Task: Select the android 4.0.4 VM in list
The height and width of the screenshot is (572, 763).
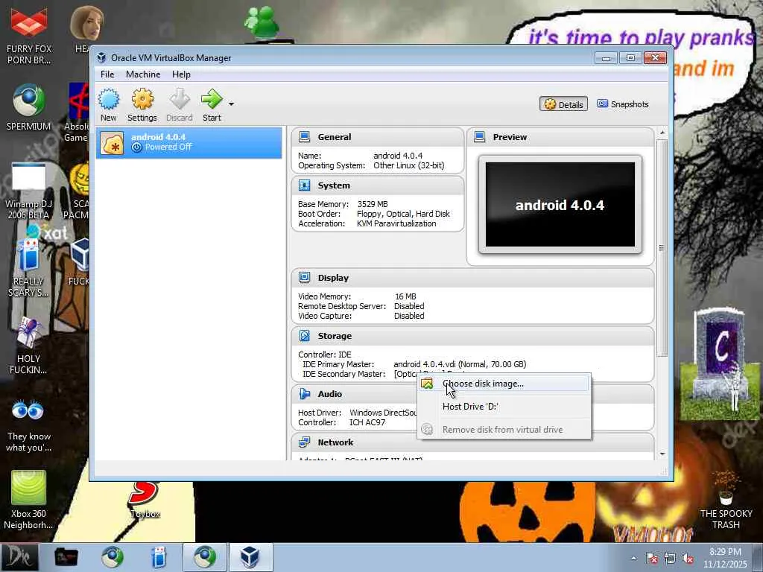Action: pos(189,142)
